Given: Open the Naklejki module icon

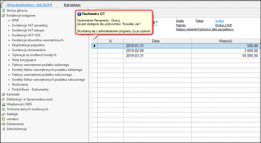Looking at the screenshot, I should click(x=3, y=114).
